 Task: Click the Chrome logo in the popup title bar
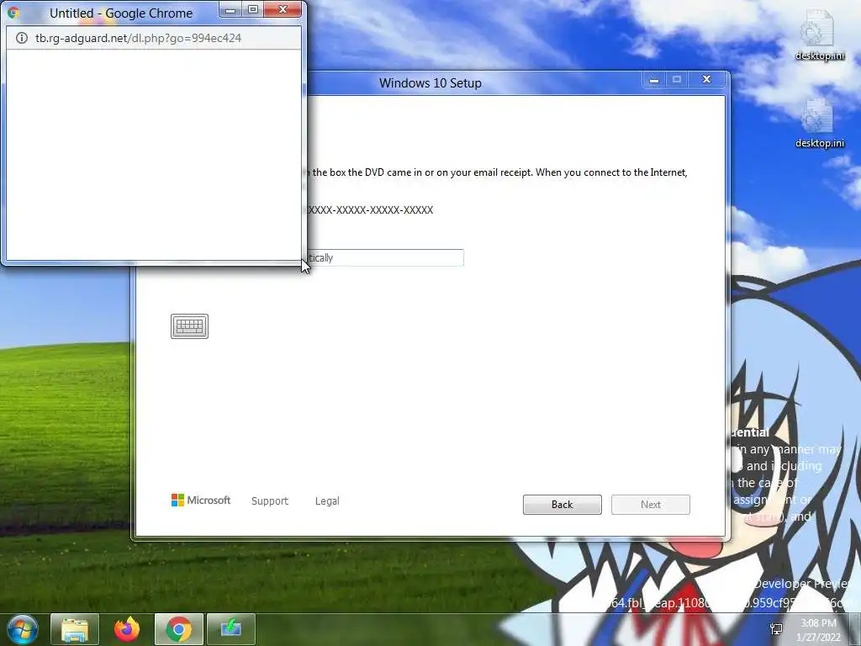(x=13, y=13)
